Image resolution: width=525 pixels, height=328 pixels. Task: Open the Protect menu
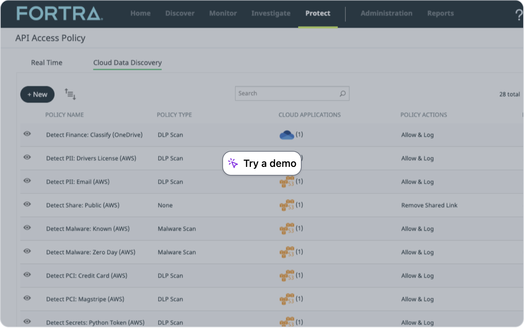(x=318, y=13)
